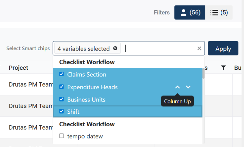Screen dimensions: 244x147
Task: Toggle the Shift checkbox
Action: [x=61, y=111]
